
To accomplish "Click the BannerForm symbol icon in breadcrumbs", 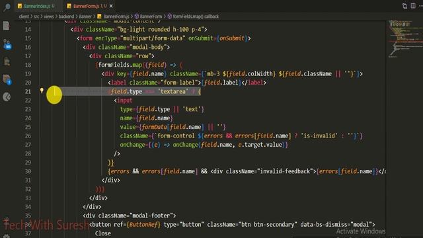I will (137, 17).
